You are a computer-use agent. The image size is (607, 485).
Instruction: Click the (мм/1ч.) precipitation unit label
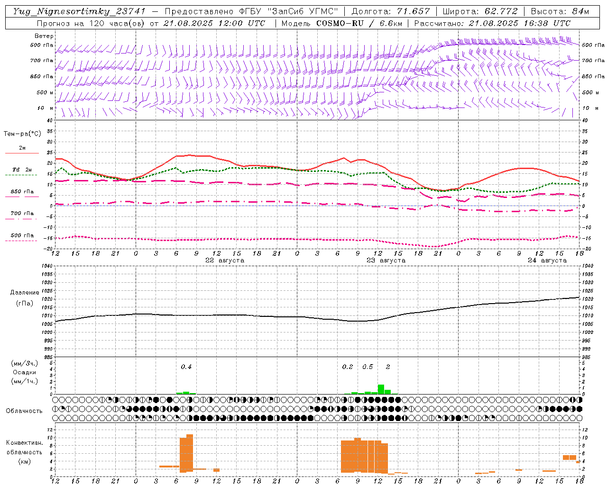click(24, 381)
